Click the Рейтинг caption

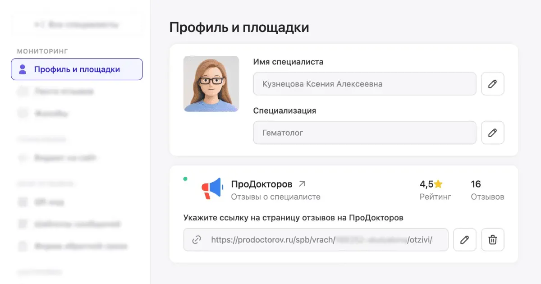[x=436, y=197]
